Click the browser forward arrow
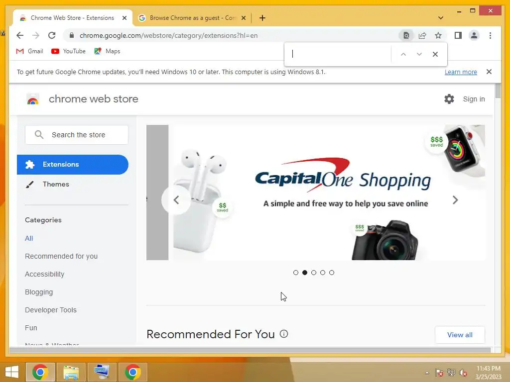This screenshot has width=510, height=382. click(36, 35)
